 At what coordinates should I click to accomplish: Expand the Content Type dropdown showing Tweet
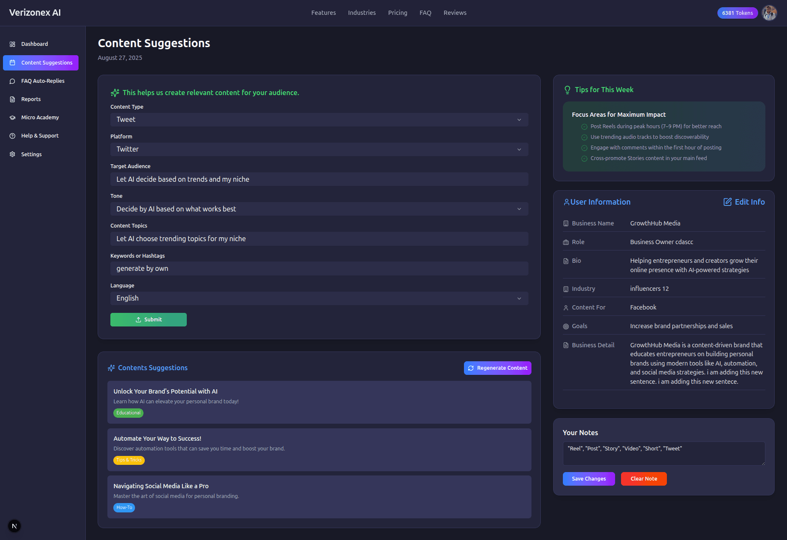point(319,120)
